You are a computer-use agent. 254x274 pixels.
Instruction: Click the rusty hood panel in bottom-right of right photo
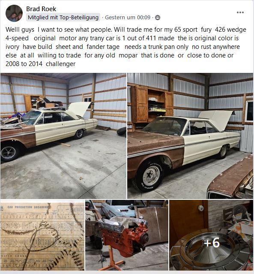[x=230, y=178]
